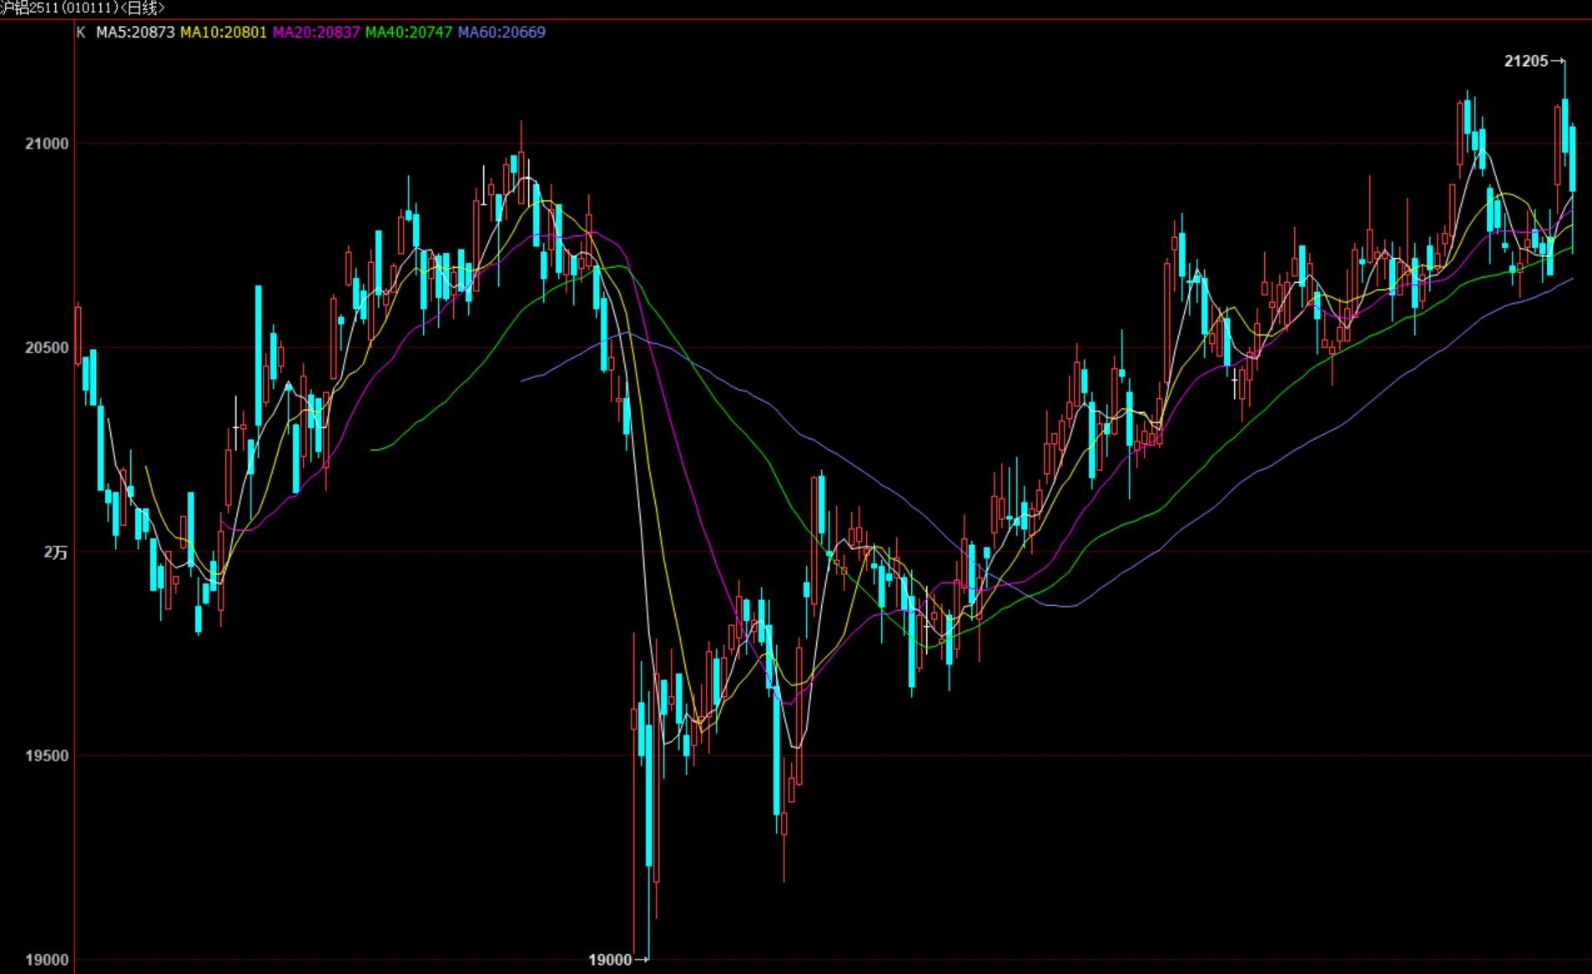Image resolution: width=1592 pixels, height=974 pixels.
Task: Select the K indicator label
Action: coord(81,33)
